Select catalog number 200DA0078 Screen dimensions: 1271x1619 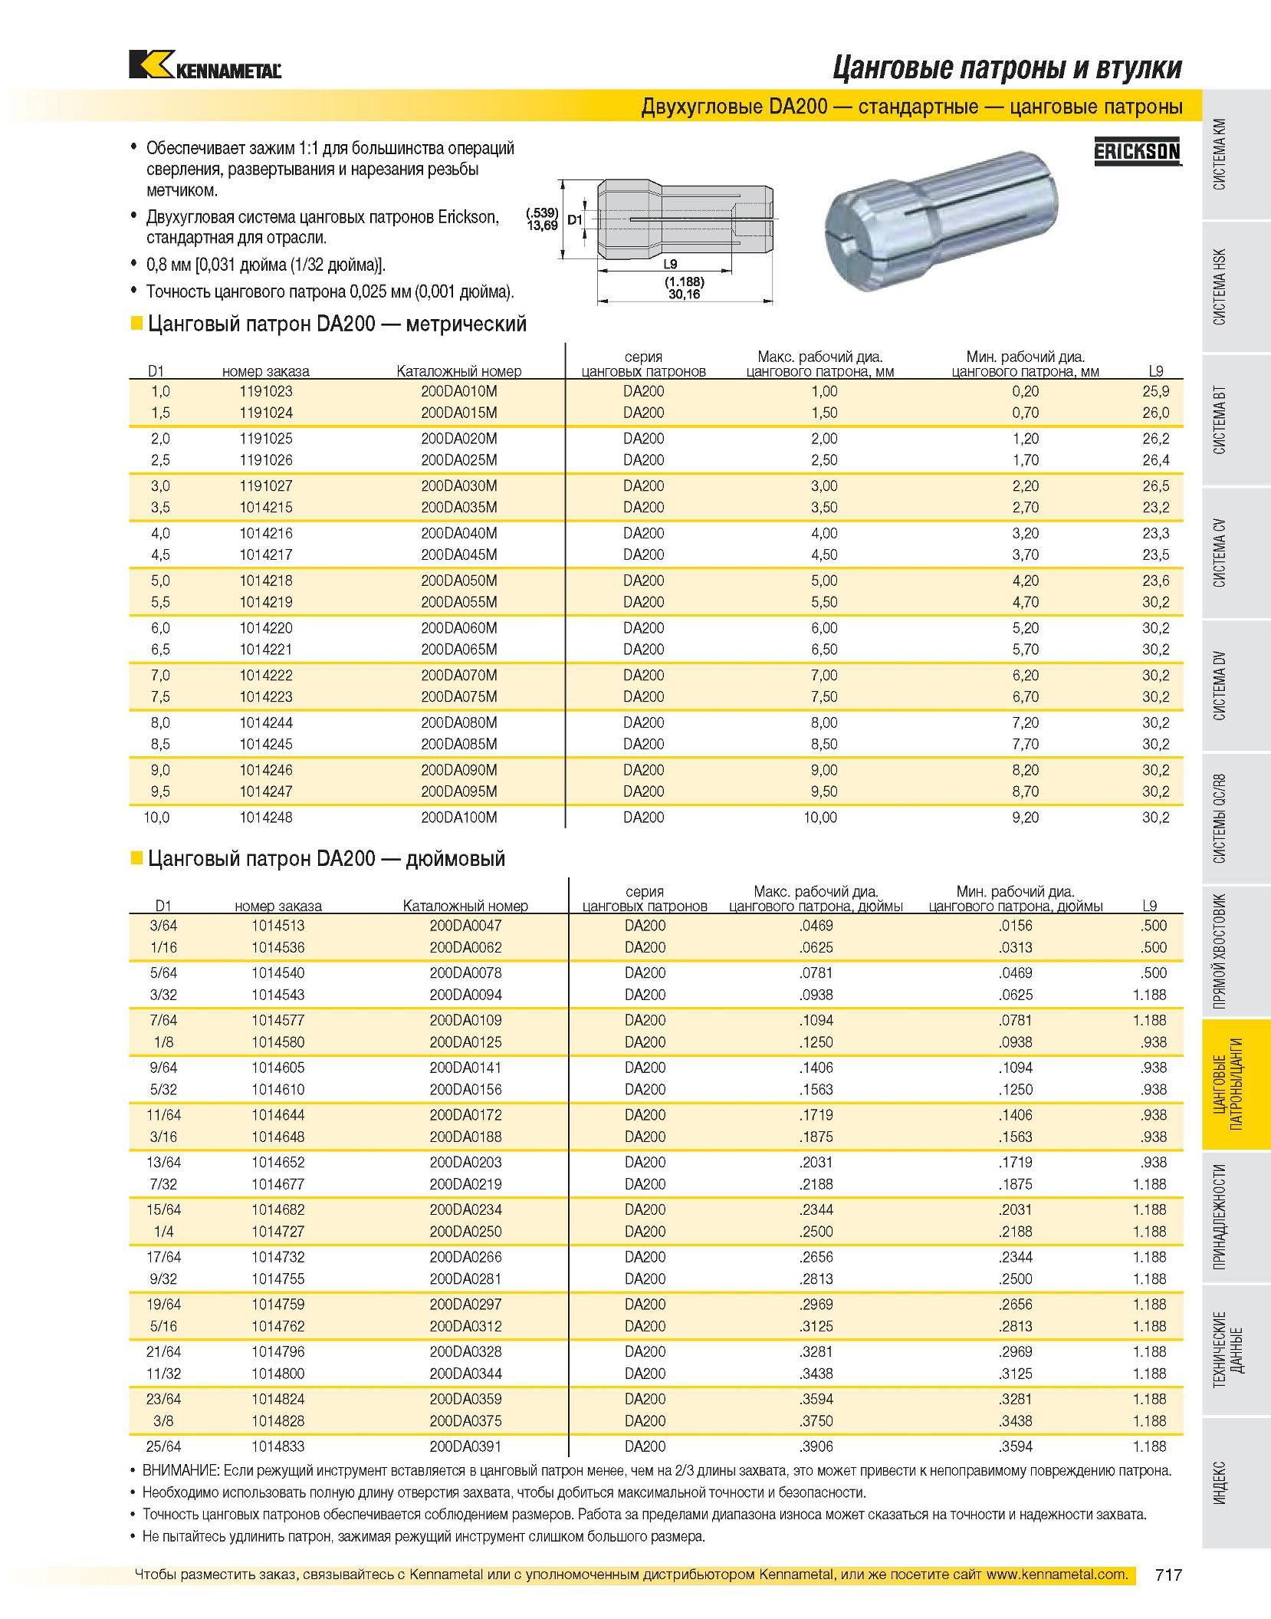(465, 972)
